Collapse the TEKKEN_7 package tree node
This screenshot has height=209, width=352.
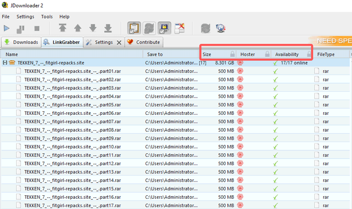(5, 63)
